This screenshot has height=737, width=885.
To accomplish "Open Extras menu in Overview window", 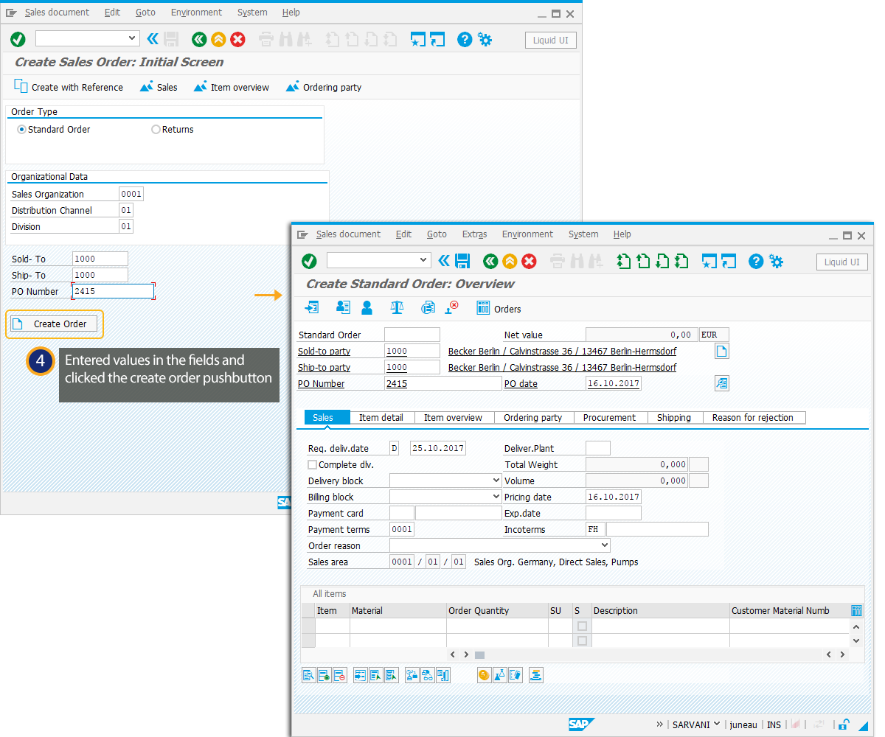I will [475, 234].
